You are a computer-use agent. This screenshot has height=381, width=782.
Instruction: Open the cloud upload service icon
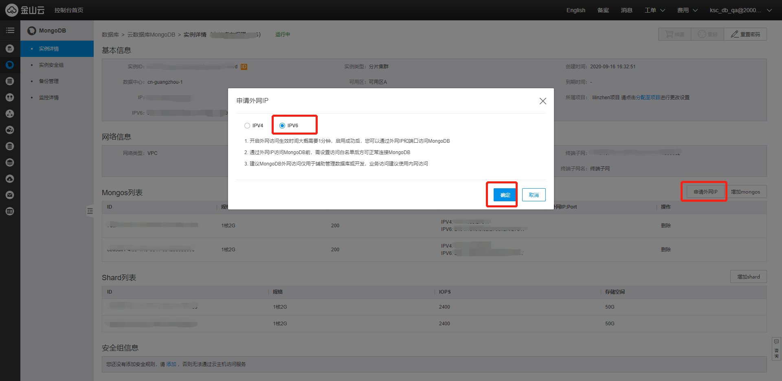[x=10, y=179]
